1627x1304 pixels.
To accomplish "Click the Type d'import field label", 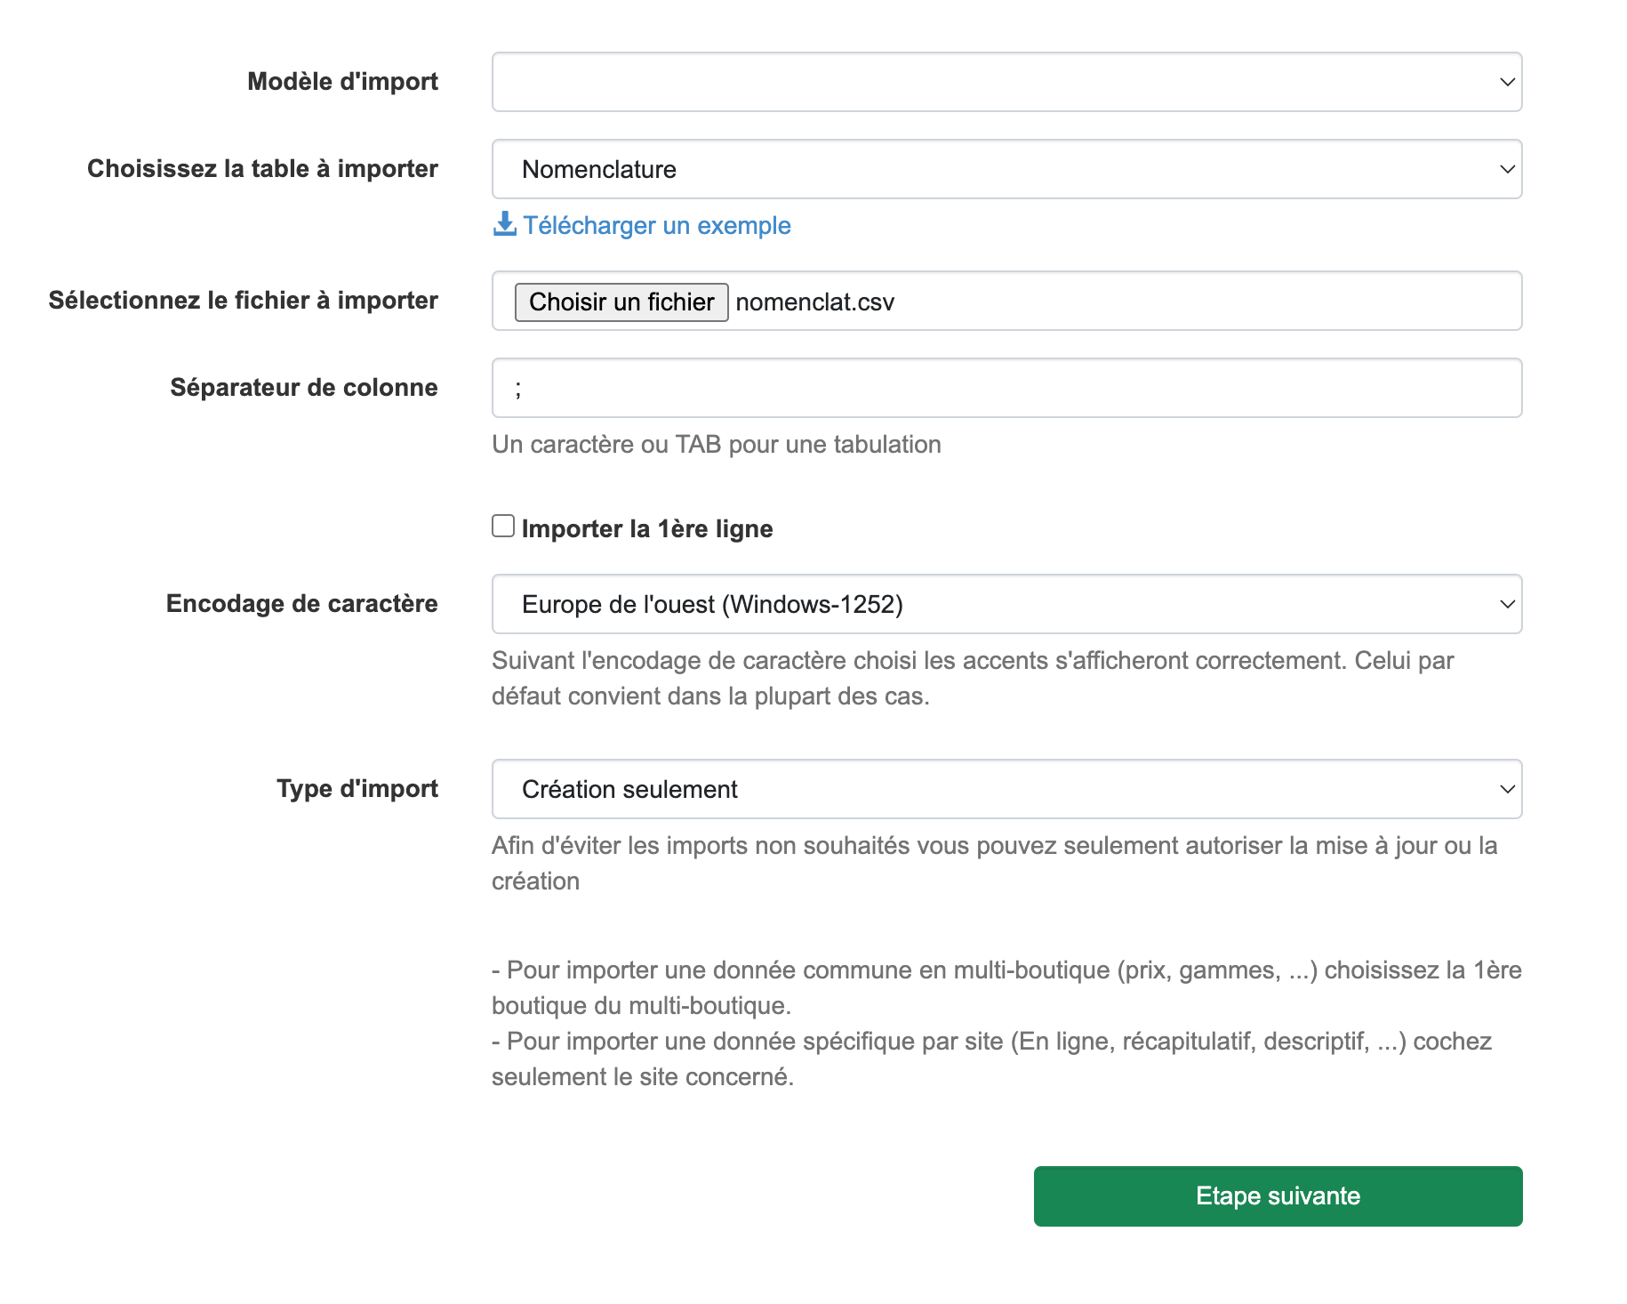I will point(357,789).
